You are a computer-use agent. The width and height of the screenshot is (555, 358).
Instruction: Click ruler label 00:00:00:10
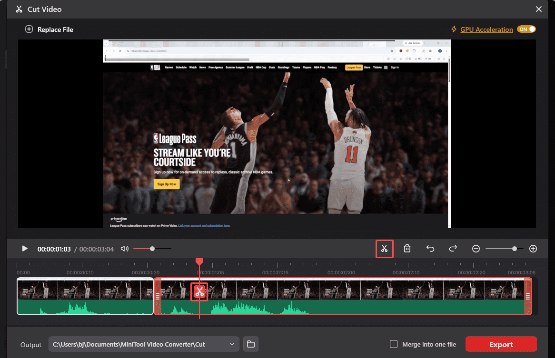tap(80, 272)
